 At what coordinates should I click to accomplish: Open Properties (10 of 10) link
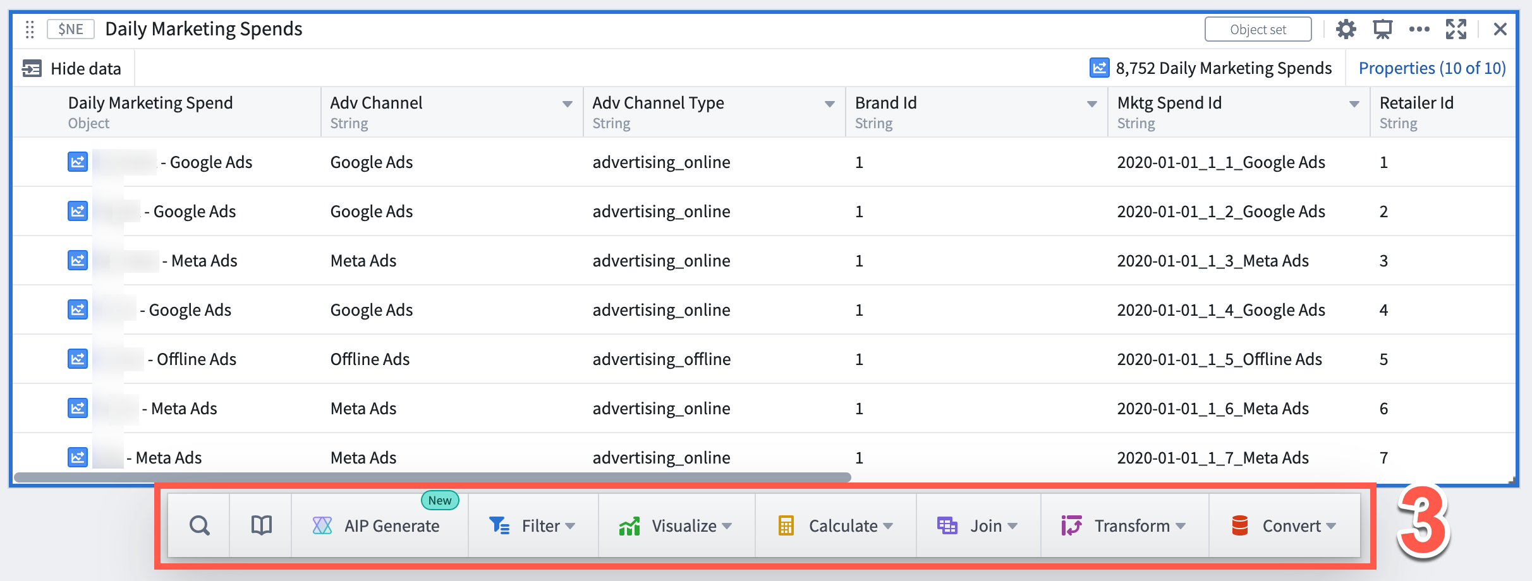click(1432, 68)
